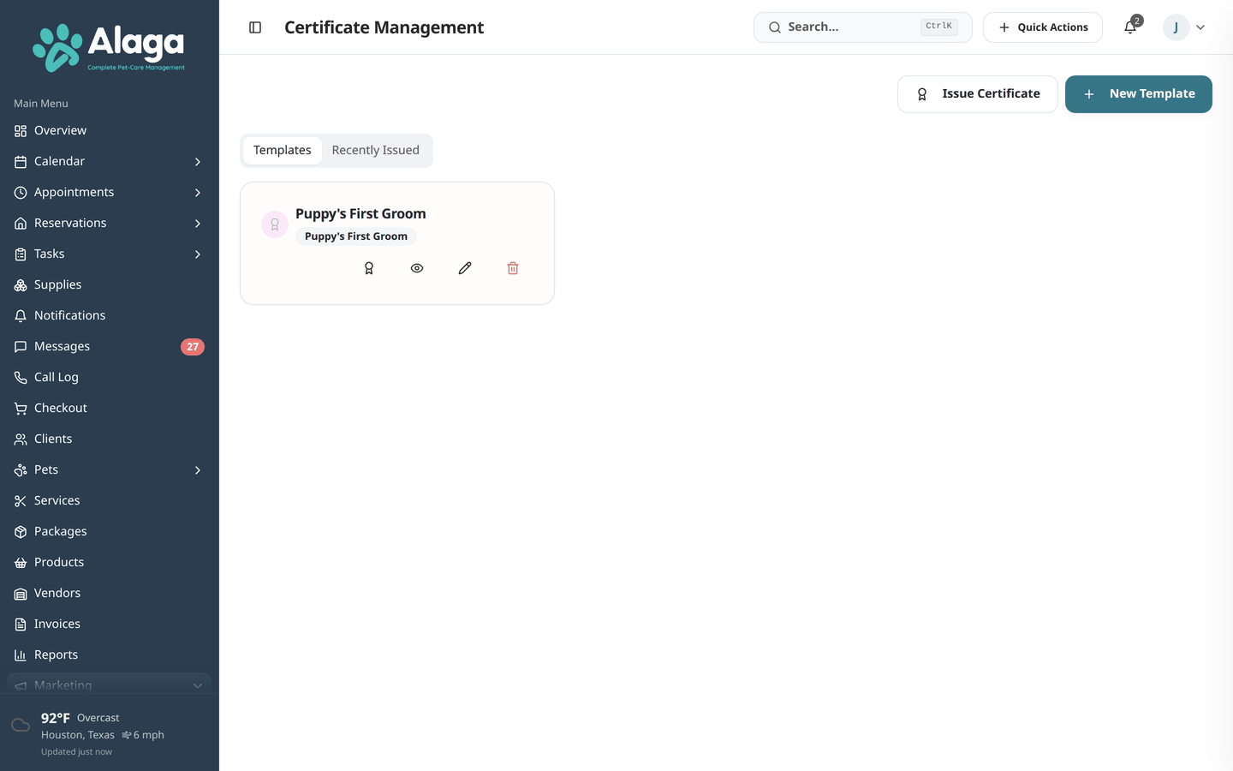Open Clients page
Viewport: 1233px width, 771px height.
[110, 439]
